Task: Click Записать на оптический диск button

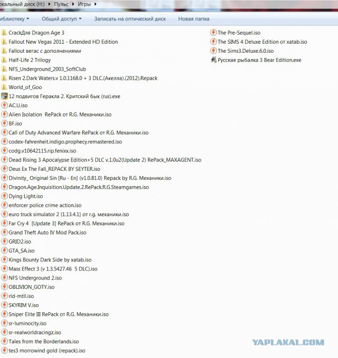Action: [x=130, y=19]
